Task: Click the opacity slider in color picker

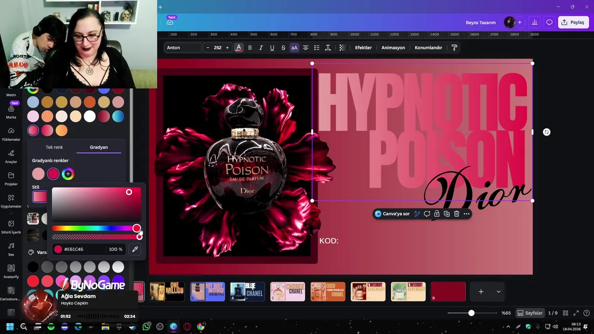Action: tap(97, 237)
